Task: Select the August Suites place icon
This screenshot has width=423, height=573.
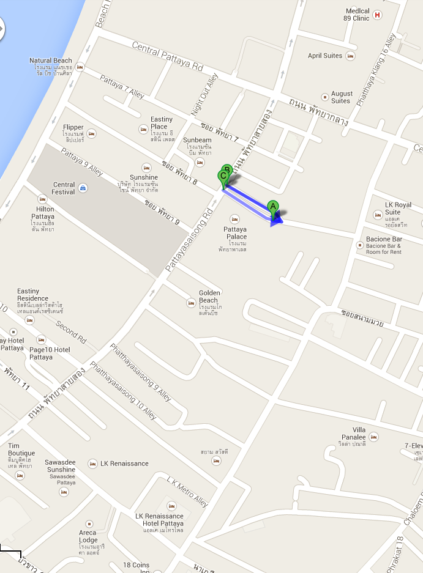Action: coord(324,97)
